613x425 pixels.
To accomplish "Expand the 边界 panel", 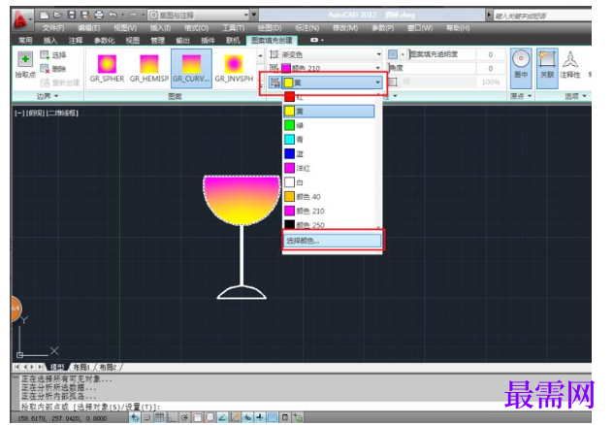I will tap(48, 96).
